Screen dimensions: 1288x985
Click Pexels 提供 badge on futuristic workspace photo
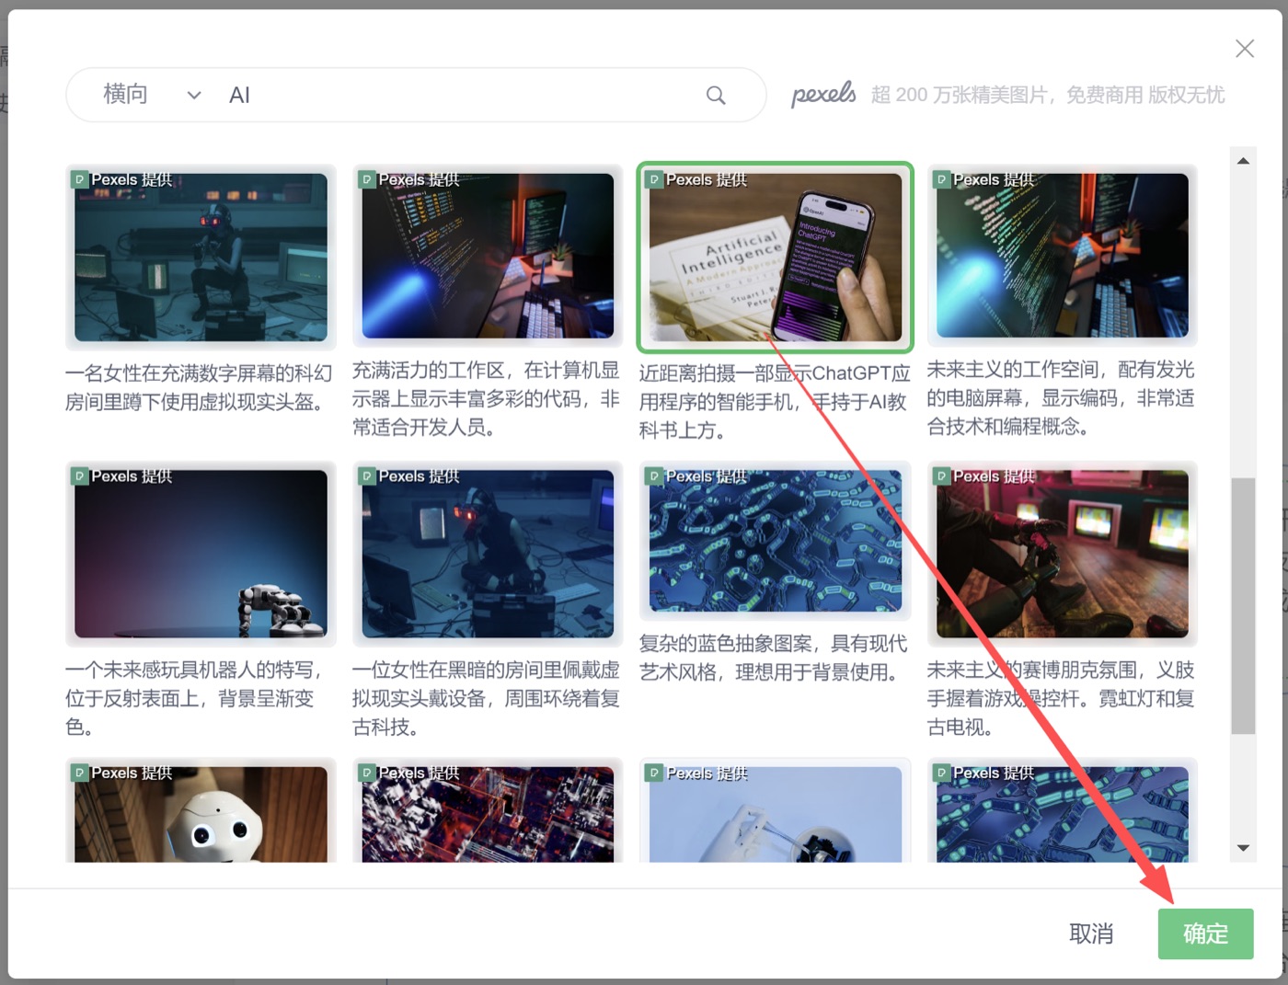[985, 179]
